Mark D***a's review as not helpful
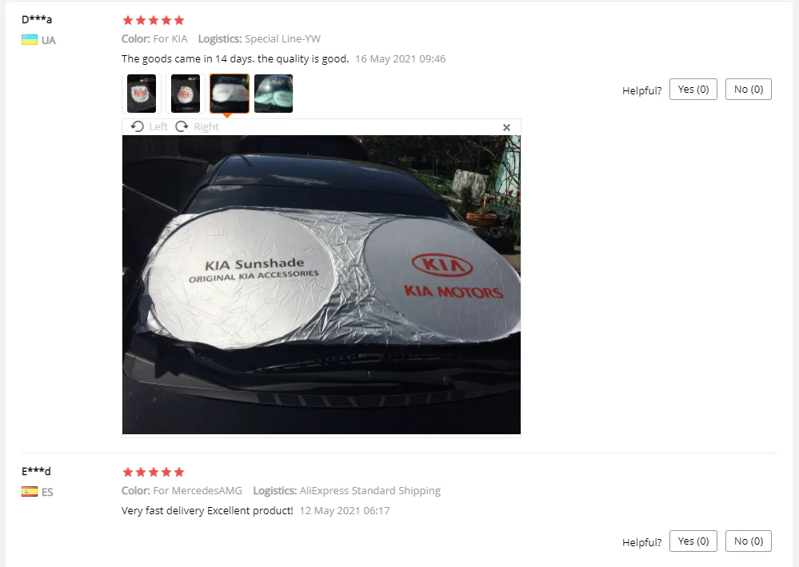The height and width of the screenshot is (567, 799). (748, 89)
